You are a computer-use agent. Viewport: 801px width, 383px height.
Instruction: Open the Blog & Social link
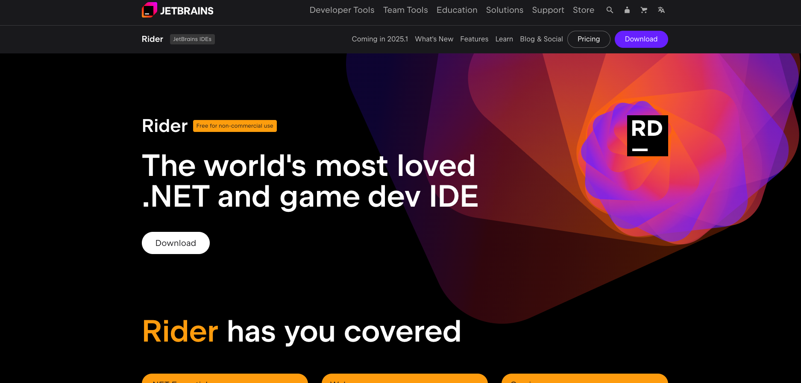pyautogui.click(x=541, y=39)
